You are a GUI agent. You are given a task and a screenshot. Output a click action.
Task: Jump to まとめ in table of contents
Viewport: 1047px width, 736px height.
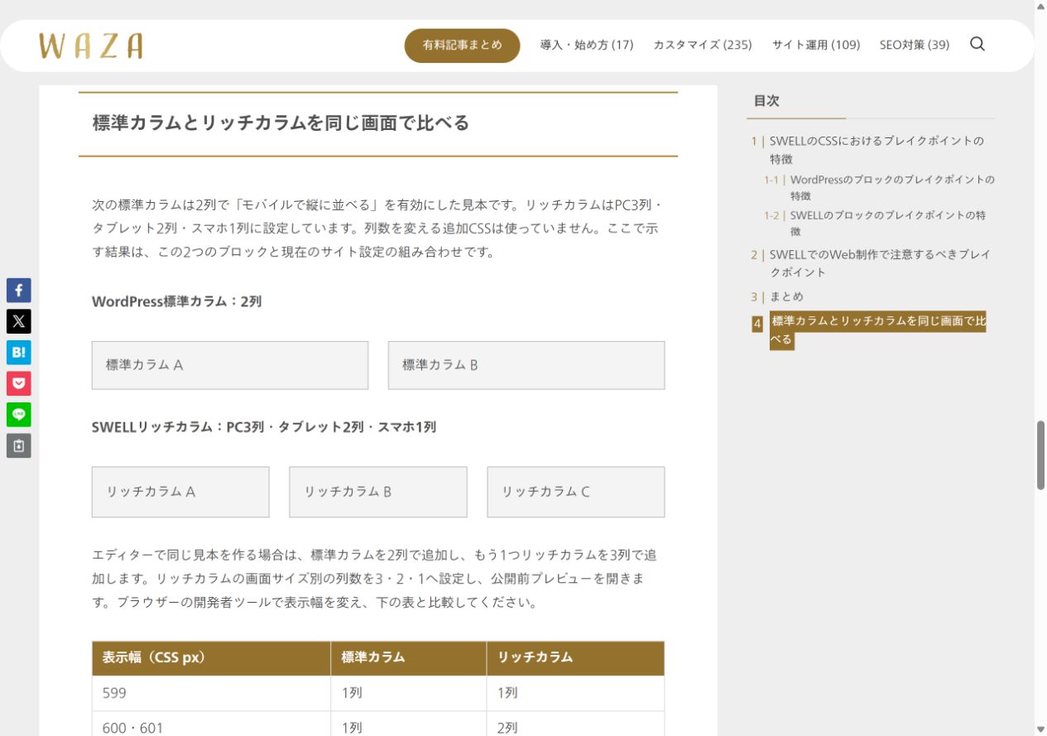(x=786, y=296)
